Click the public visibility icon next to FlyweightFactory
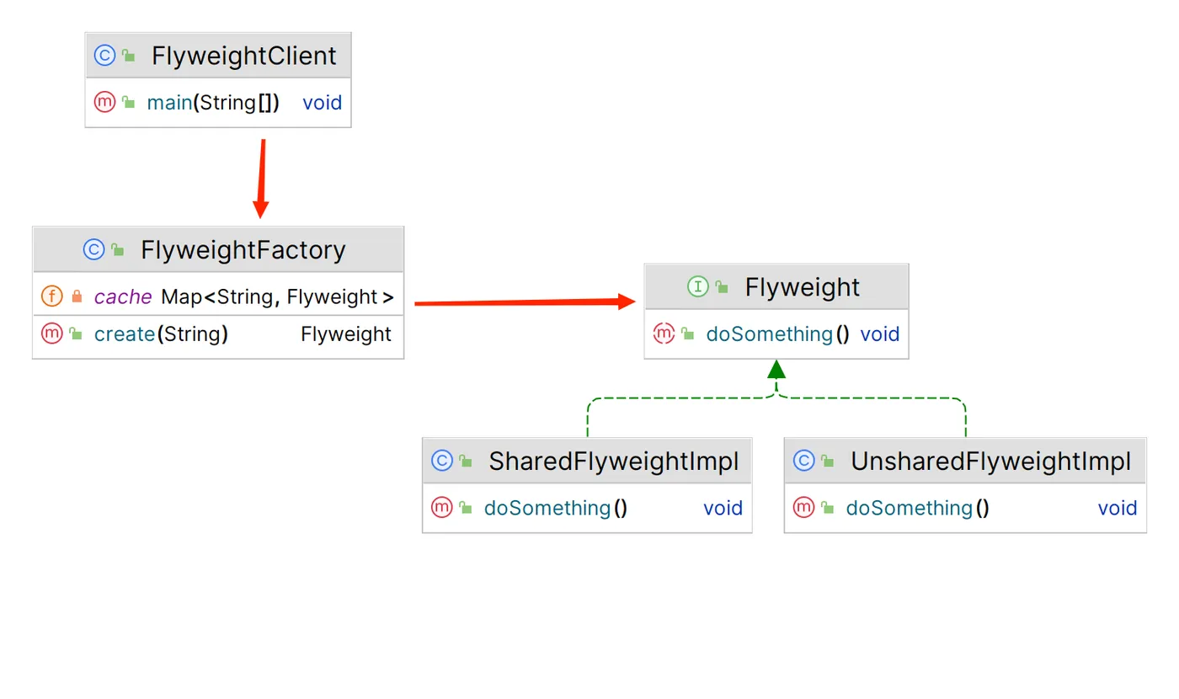 click(x=118, y=250)
